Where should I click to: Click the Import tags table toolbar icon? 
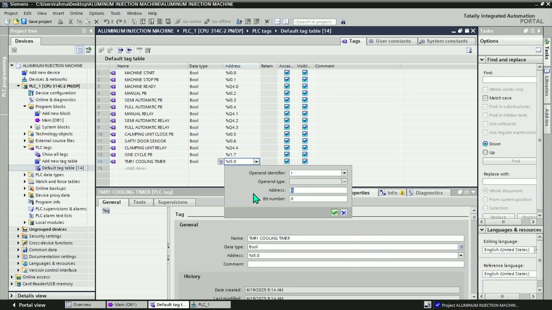point(129,50)
